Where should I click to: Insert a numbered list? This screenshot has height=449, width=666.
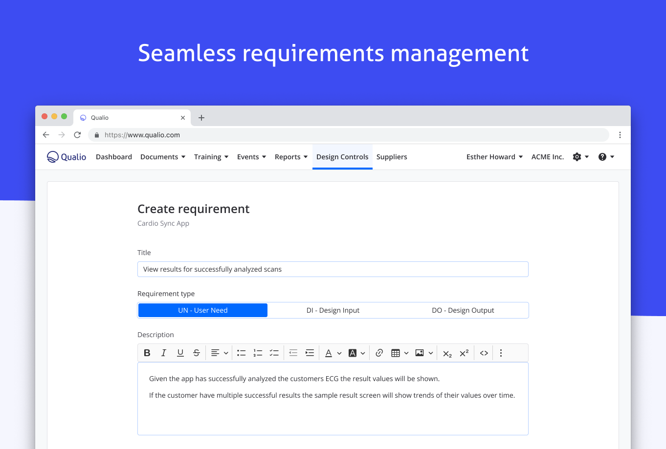click(258, 353)
